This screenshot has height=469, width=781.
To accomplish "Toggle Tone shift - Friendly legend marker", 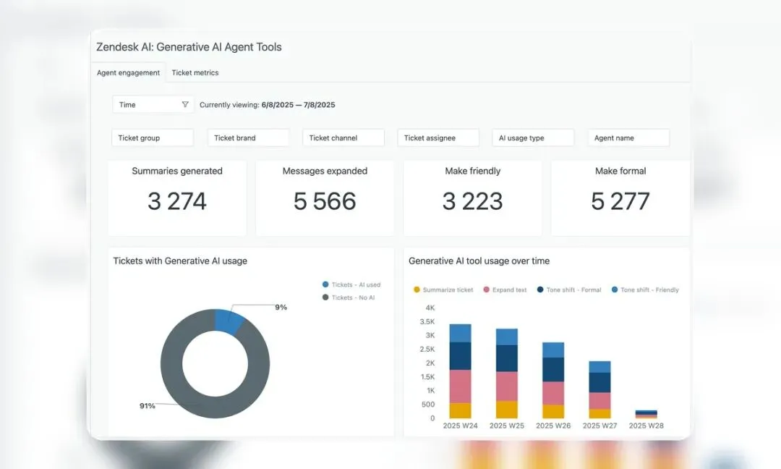I will pyautogui.click(x=615, y=290).
